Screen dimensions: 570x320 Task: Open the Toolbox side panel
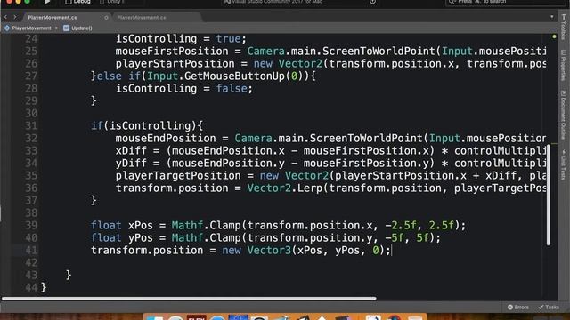(x=564, y=28)
